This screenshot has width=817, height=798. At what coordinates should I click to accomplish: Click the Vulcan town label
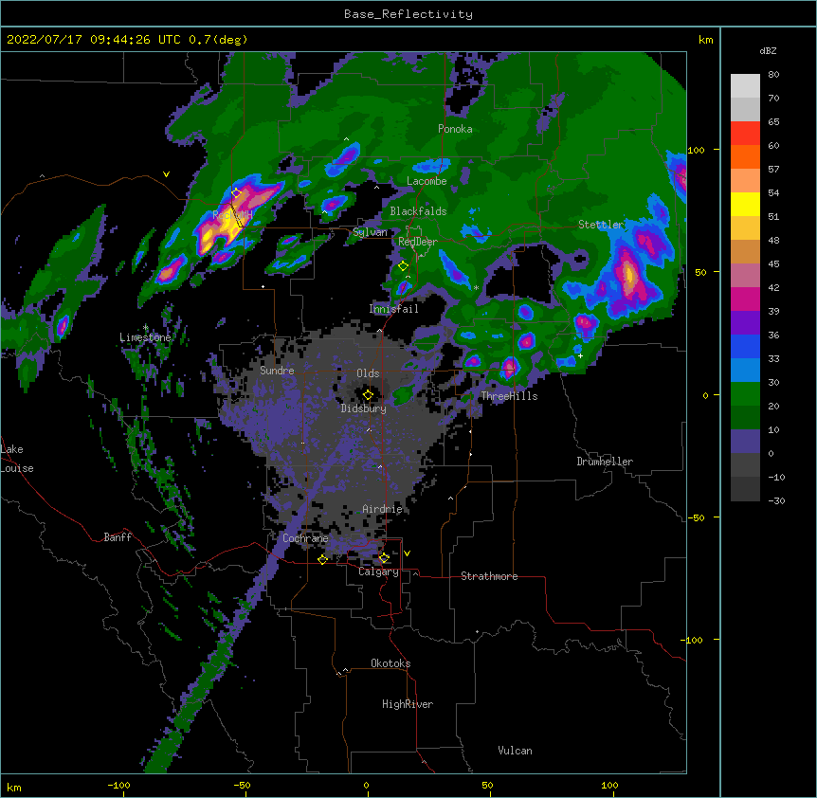pos(515,751)
